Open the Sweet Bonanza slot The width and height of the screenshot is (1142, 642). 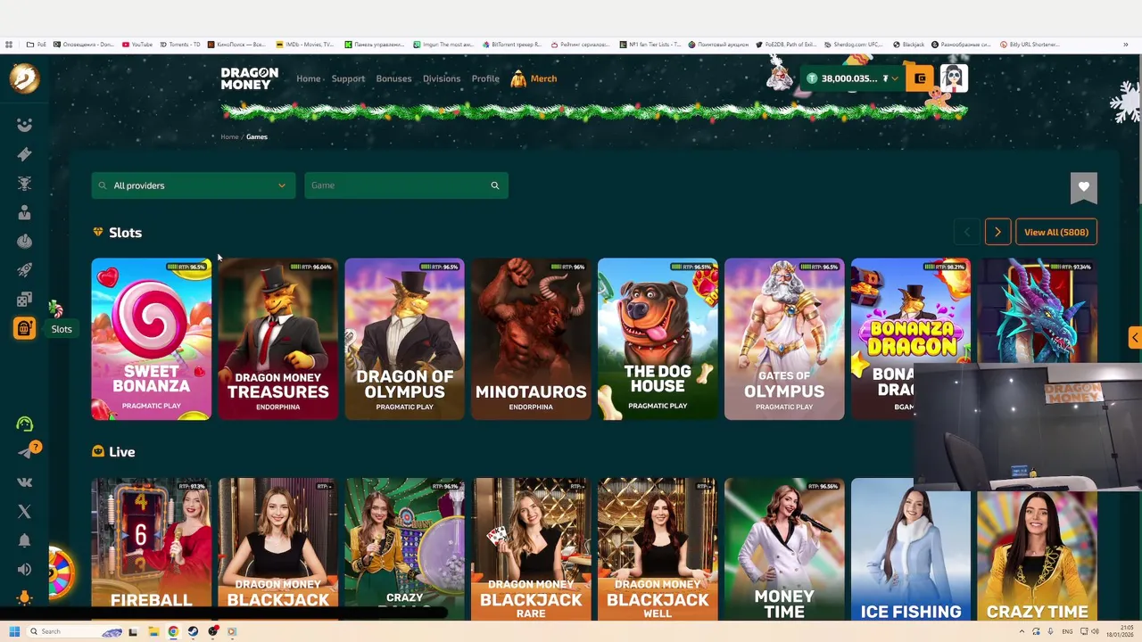pos(152,339)
